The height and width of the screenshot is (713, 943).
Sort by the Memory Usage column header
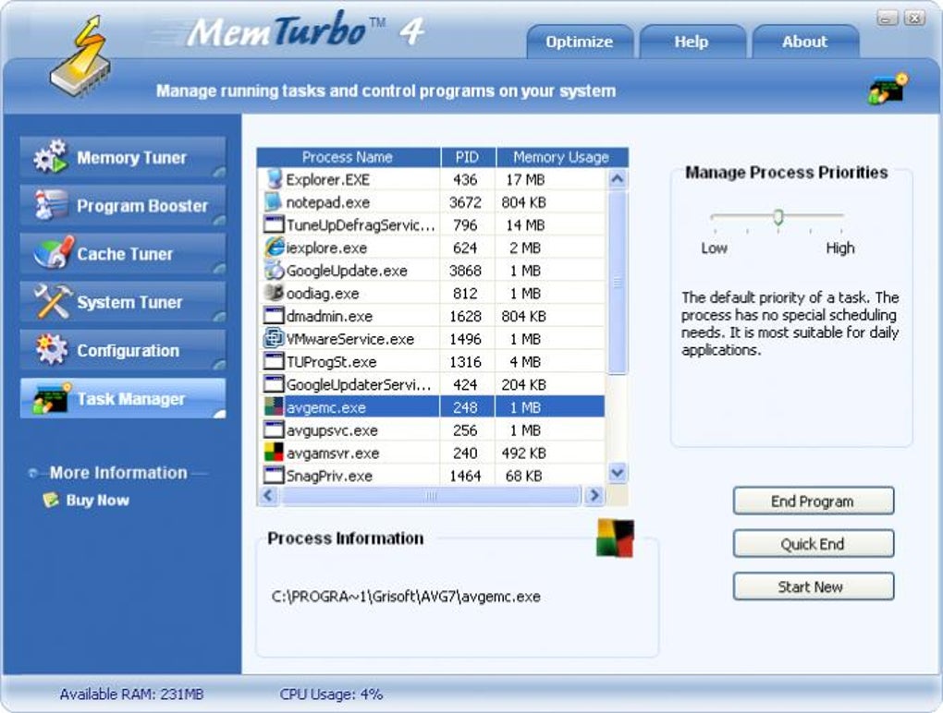pos(560,157)
